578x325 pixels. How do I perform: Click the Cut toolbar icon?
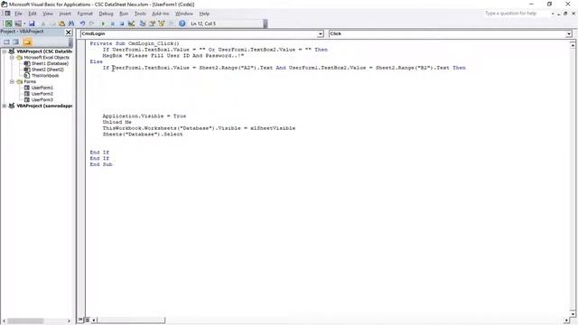pyautogui.click(x=43, y=23)
